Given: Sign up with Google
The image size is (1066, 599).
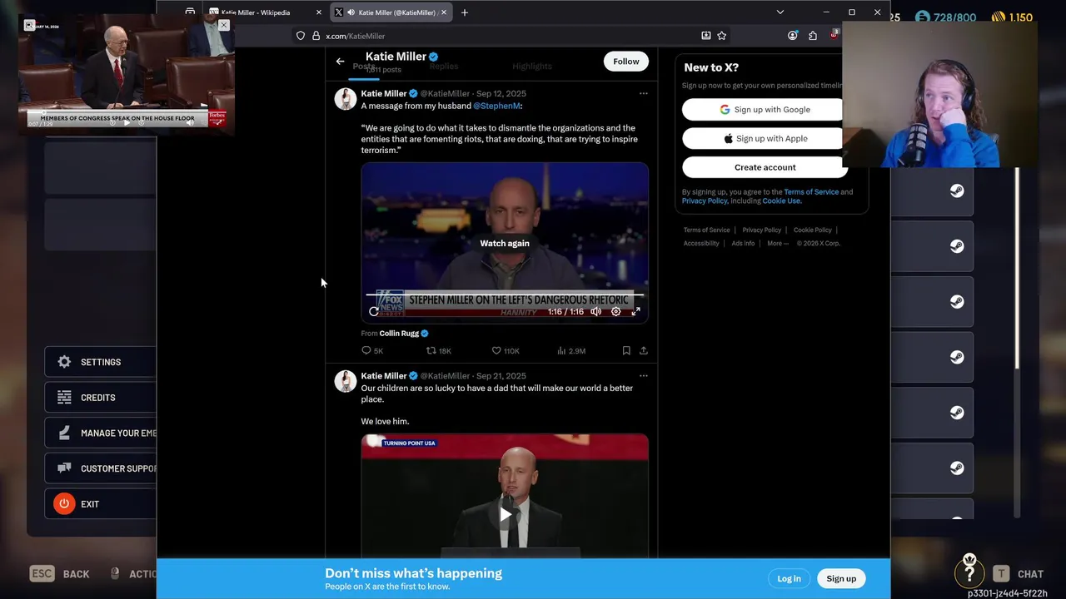Looking at the screenshot, I should [x=765, y=110].
